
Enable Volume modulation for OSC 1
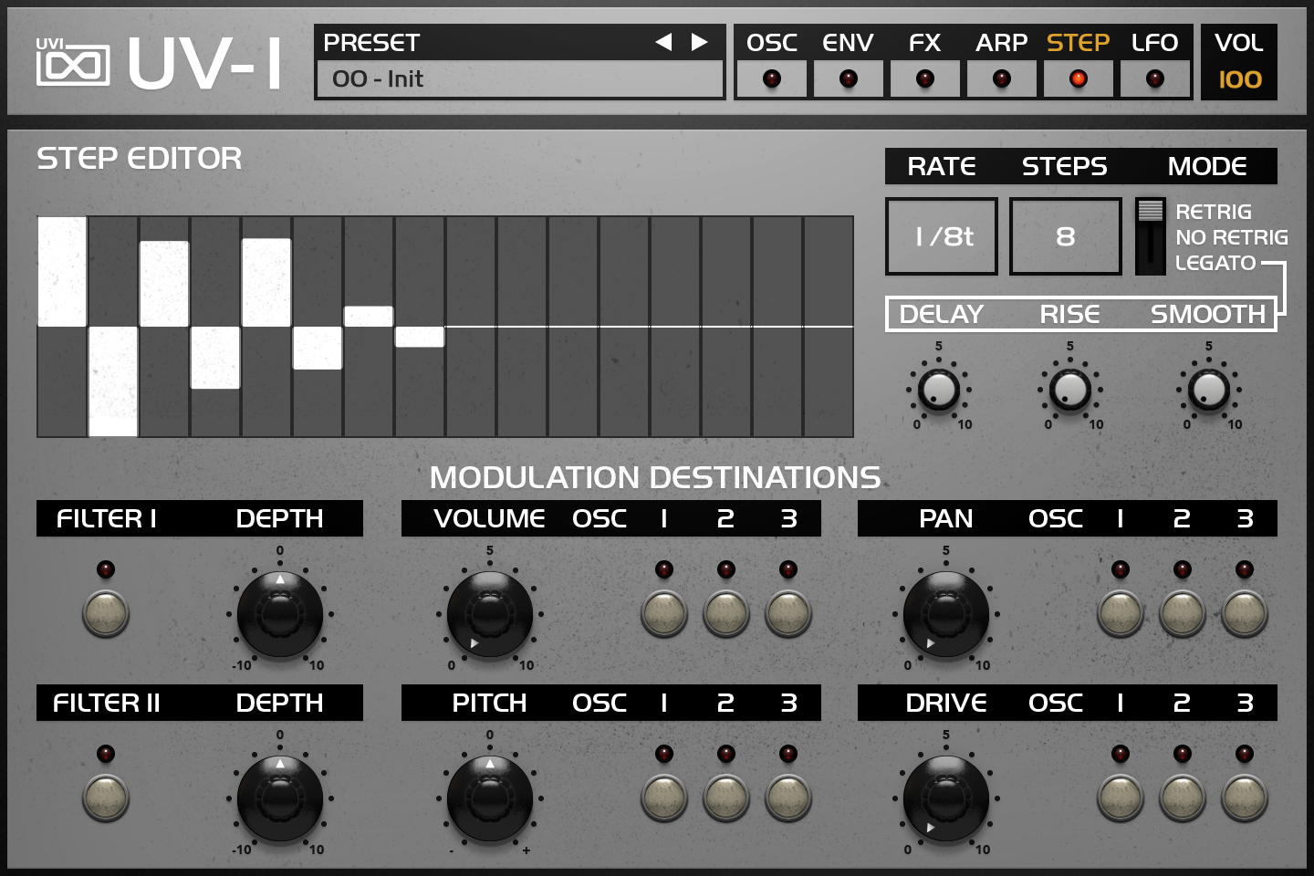pyautogui.click(x=664, y=613)
